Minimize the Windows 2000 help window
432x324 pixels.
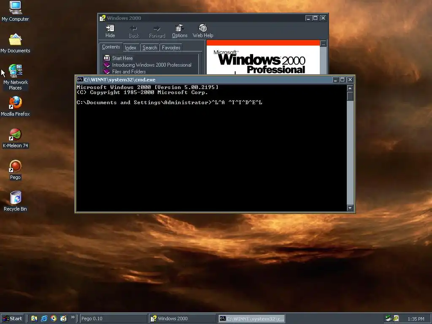click(308, 18)
